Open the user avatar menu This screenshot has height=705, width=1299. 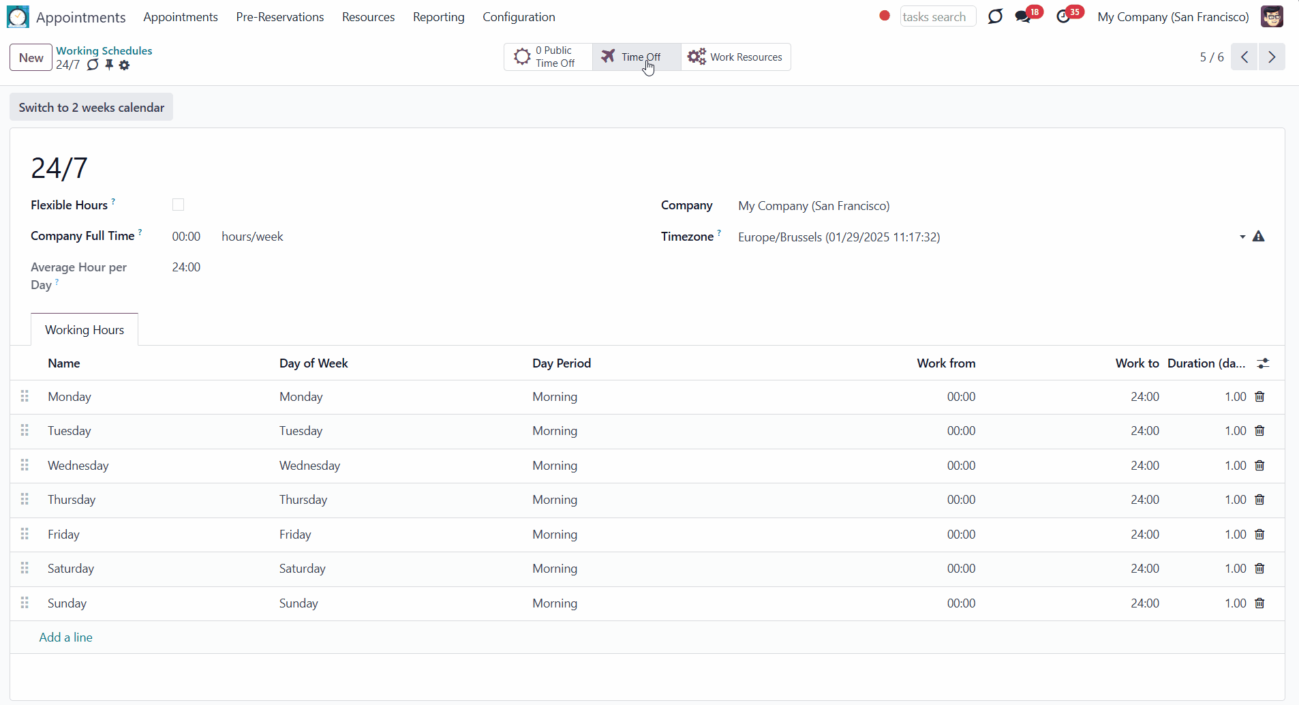pyautogui.click(x=1272, y=16)
